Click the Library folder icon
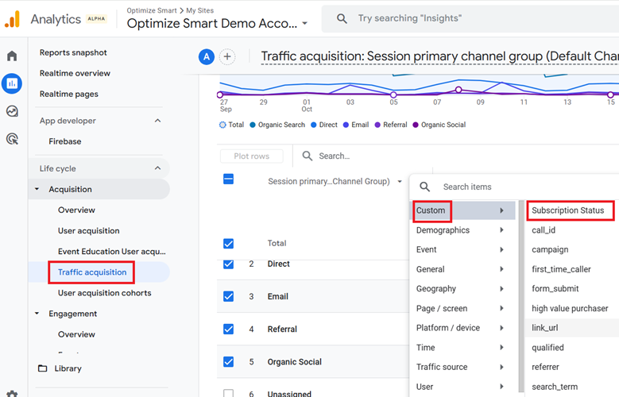This screenshot has height=397, width=619. click(x=43, y=368)
